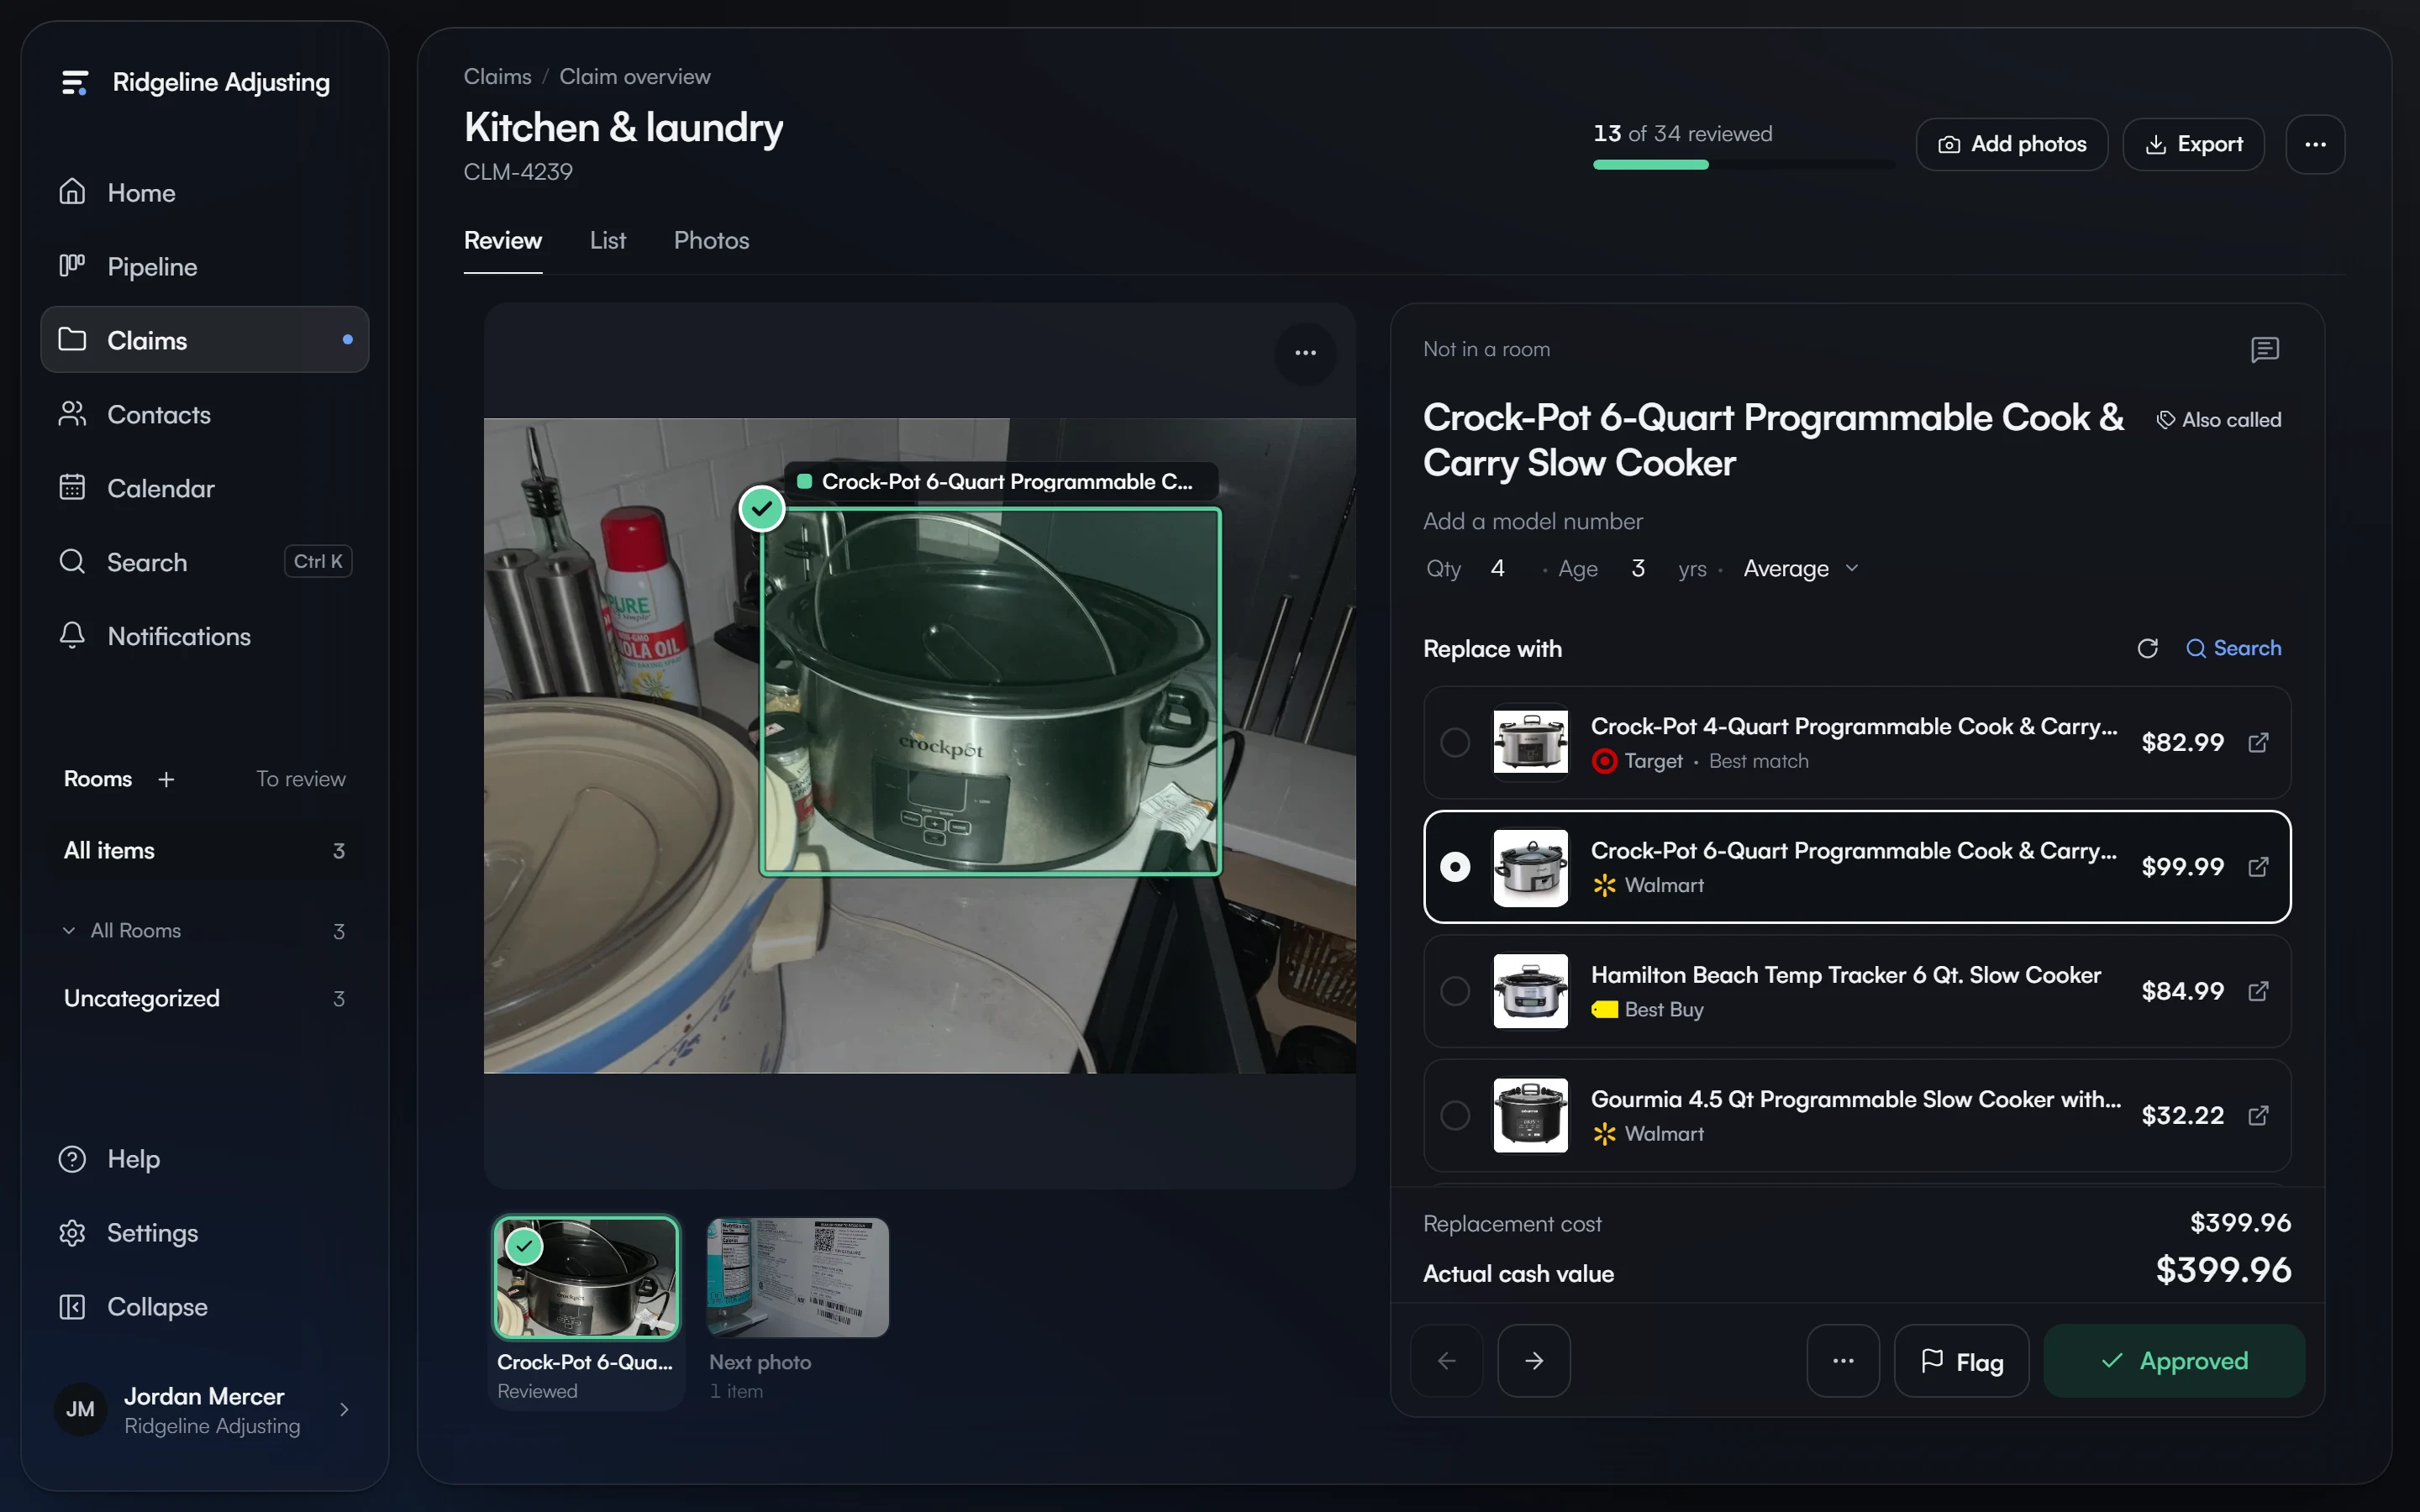Click the Replacement cost $399.96

pyautogui.click(x=2240, y=1223)
